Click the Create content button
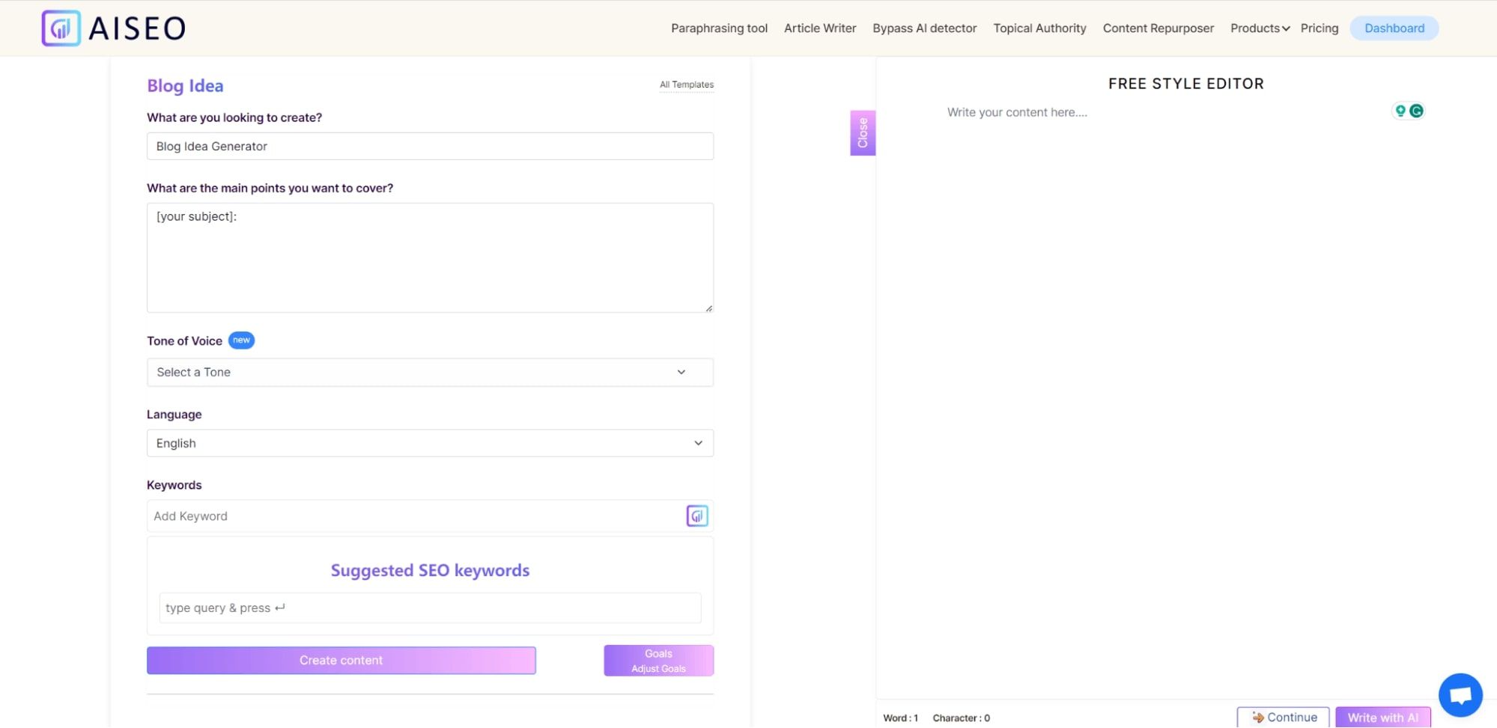This screenshot has height=728, width=1497. point(341,660)
